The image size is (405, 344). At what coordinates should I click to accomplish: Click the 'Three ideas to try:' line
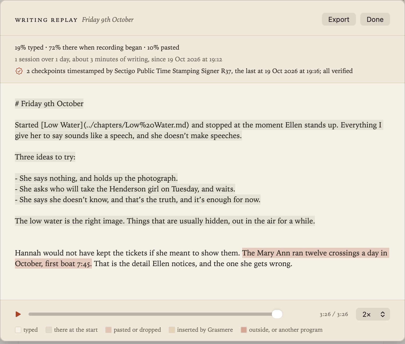click(45, 157)
